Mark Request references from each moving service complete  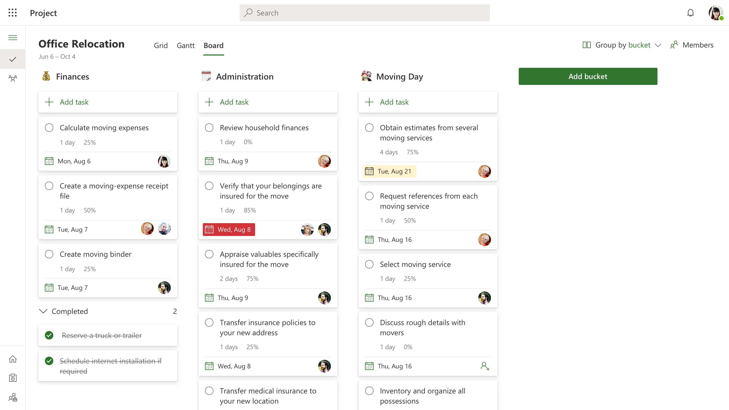(369, 196)
